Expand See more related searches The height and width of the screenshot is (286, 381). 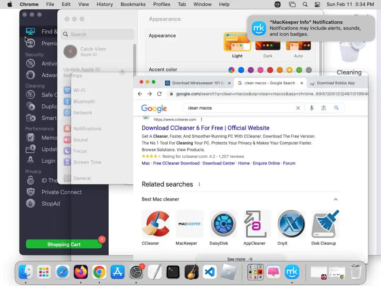240,259
